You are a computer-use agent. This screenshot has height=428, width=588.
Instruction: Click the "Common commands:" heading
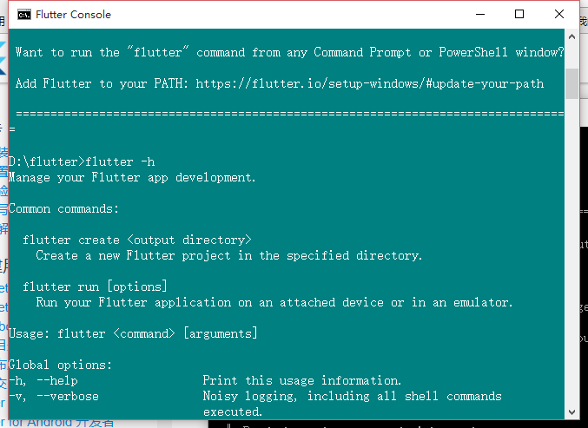coord(63,208)
